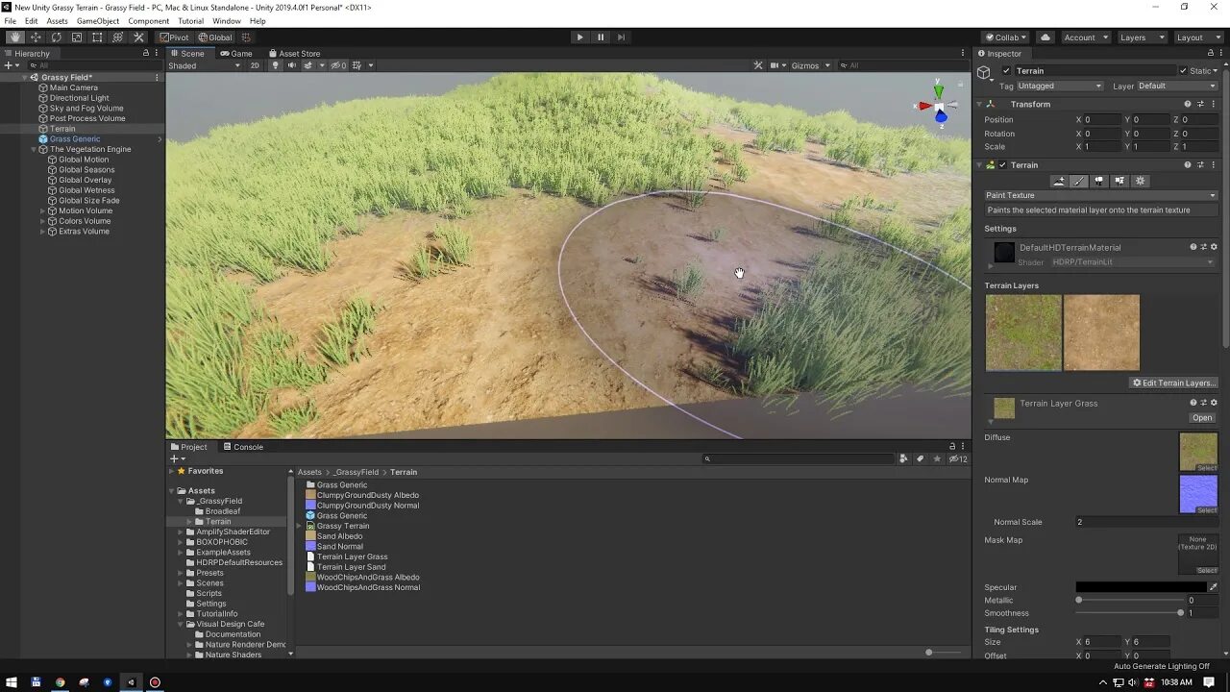Open the GameObject menu
Image resolution: width=1230 pixels, height=692 pixels.
98,21
